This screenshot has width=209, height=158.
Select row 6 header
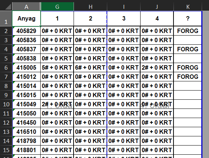[6, 68]
